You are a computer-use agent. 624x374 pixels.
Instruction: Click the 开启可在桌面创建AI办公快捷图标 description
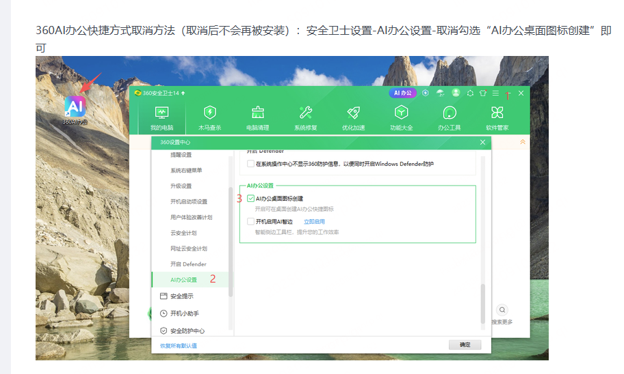coord(294,209)
